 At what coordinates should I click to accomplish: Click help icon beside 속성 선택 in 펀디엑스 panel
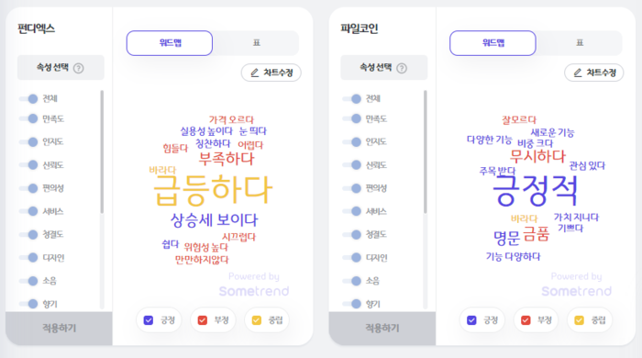(78, 68)
